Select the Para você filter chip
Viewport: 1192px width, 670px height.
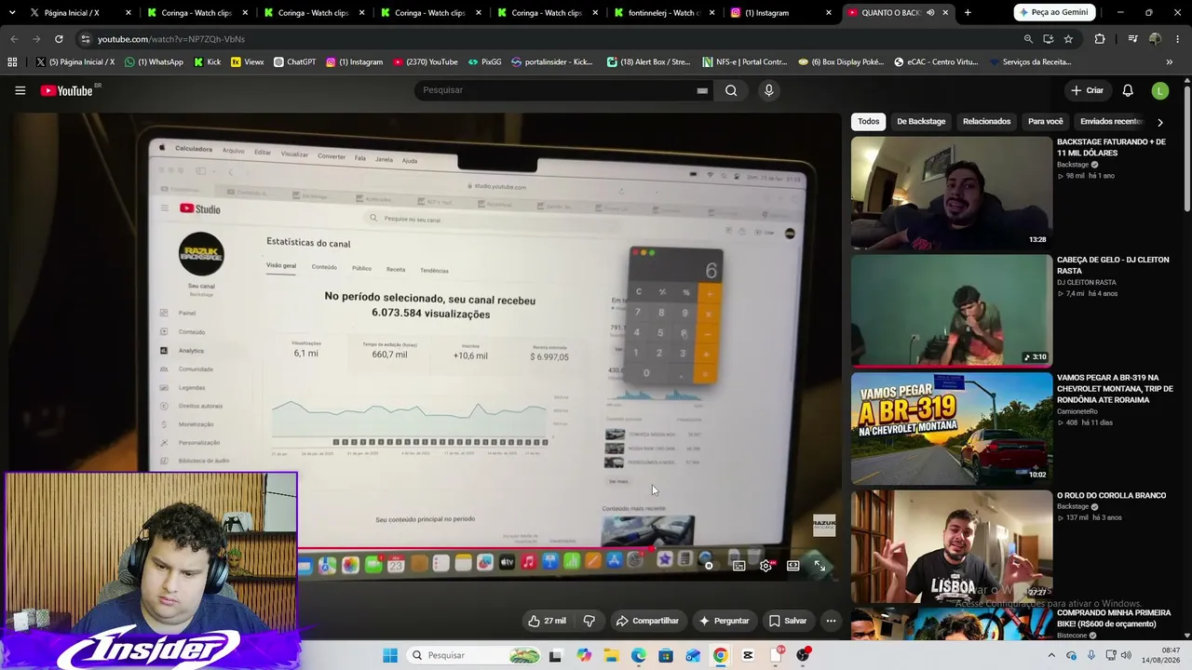pyautogui.click(x=1045, y=122)
